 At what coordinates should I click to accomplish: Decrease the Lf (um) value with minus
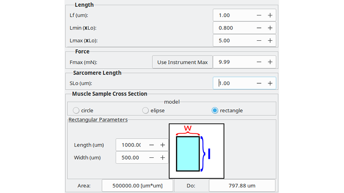click(x=259, y=15)
